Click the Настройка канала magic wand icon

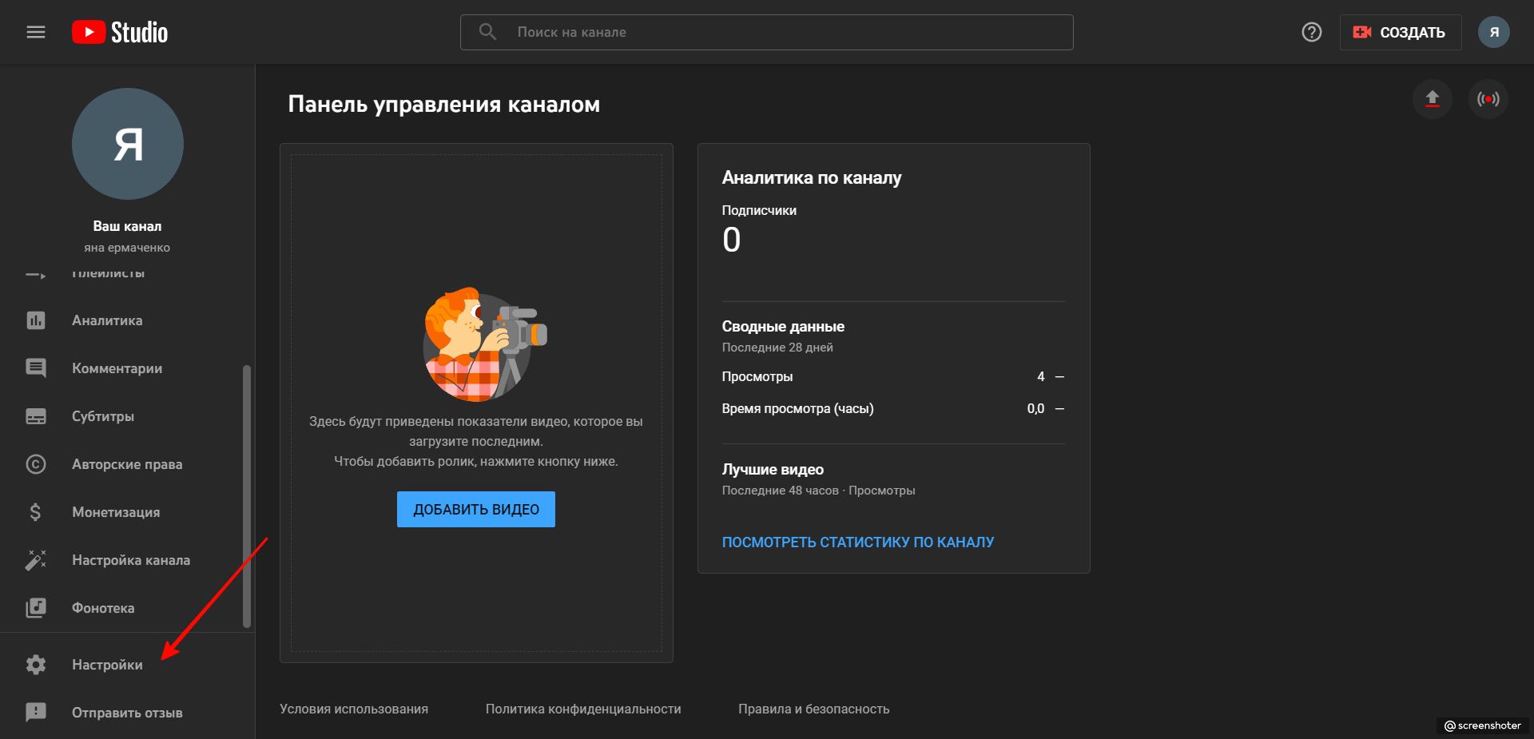click(36, 560)
